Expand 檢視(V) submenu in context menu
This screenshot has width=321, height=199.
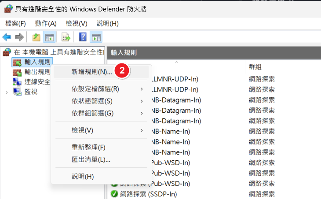[101, 130]
